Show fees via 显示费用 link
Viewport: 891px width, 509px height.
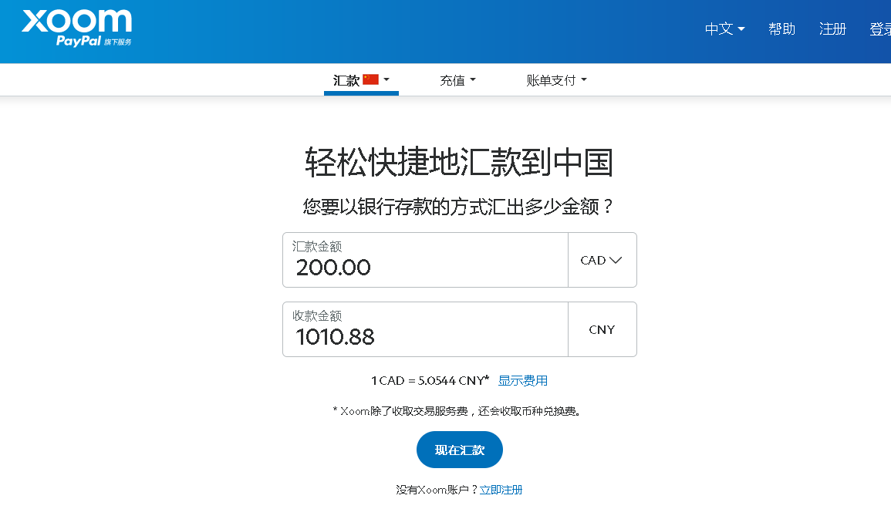[x=523, y=380]
